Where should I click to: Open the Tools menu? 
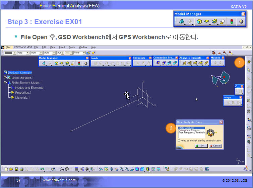pos(72,47)
